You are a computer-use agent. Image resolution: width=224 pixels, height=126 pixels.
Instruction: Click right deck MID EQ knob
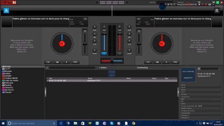point(129,34)
